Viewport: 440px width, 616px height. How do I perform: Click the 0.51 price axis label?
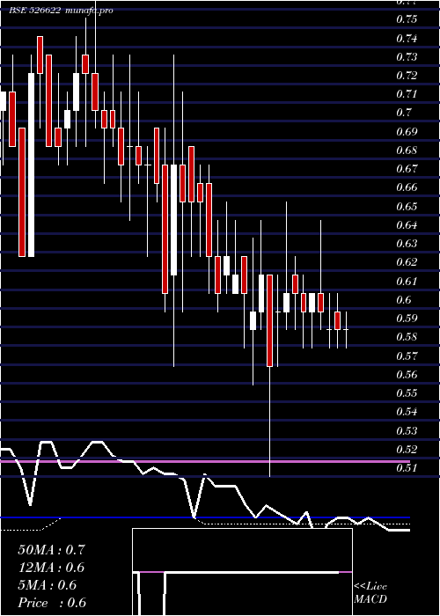tap(407, 468)
